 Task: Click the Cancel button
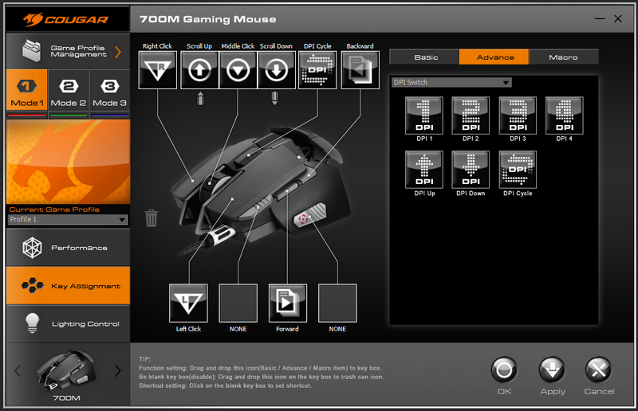coord(599,370)
